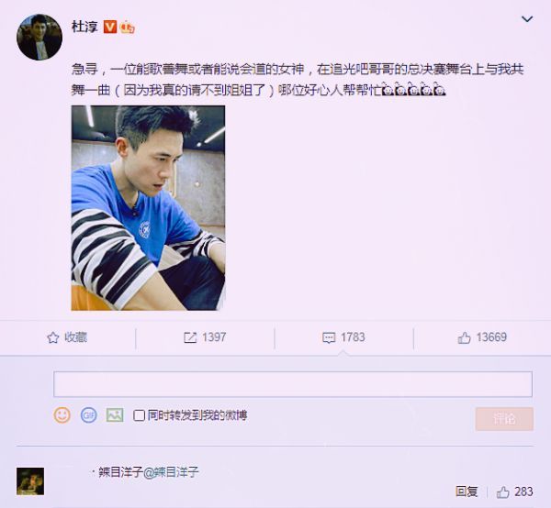The image size is (551, 508).
Task: Open comments via the speech bubble icon
Action: (x=329, y=337)
